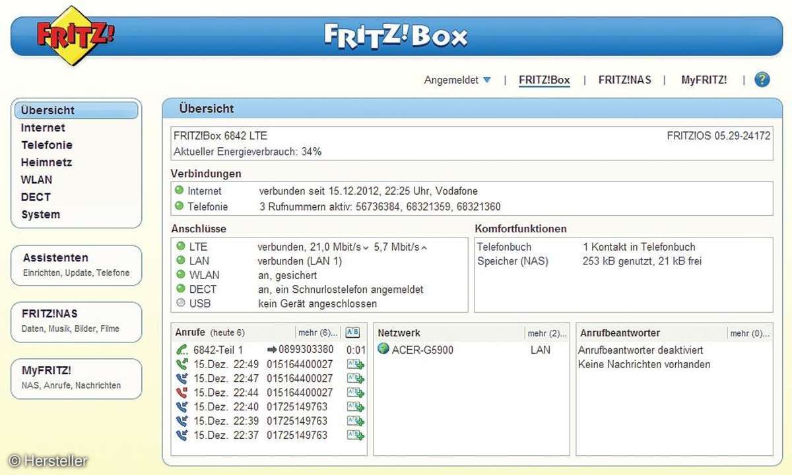Click '253 kB genutzt, 21 kB frei' text

[642, 261]
